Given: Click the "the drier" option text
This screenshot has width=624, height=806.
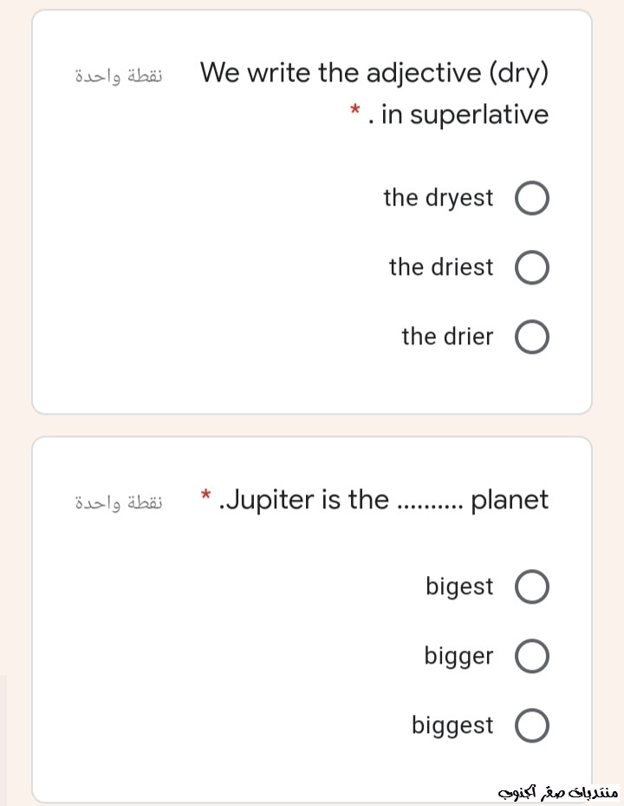Looking at the screenshot, I should (447, 337).
